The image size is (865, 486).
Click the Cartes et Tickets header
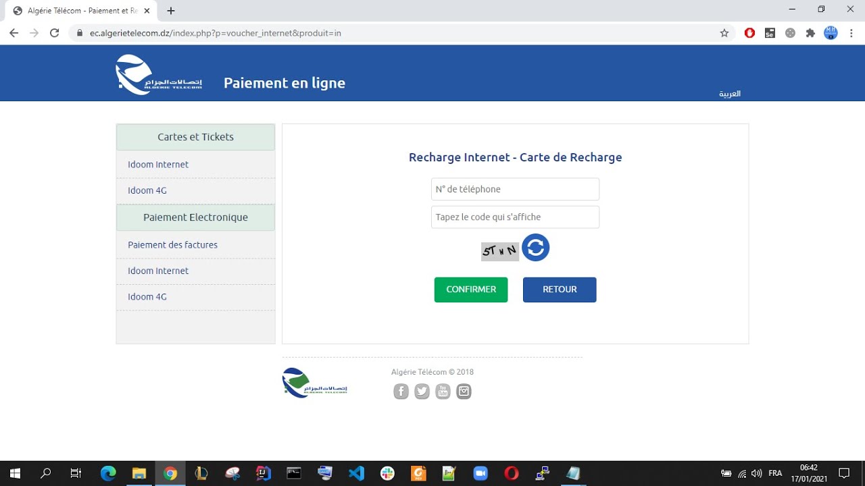pyautogui.click(x=195, y=137)
